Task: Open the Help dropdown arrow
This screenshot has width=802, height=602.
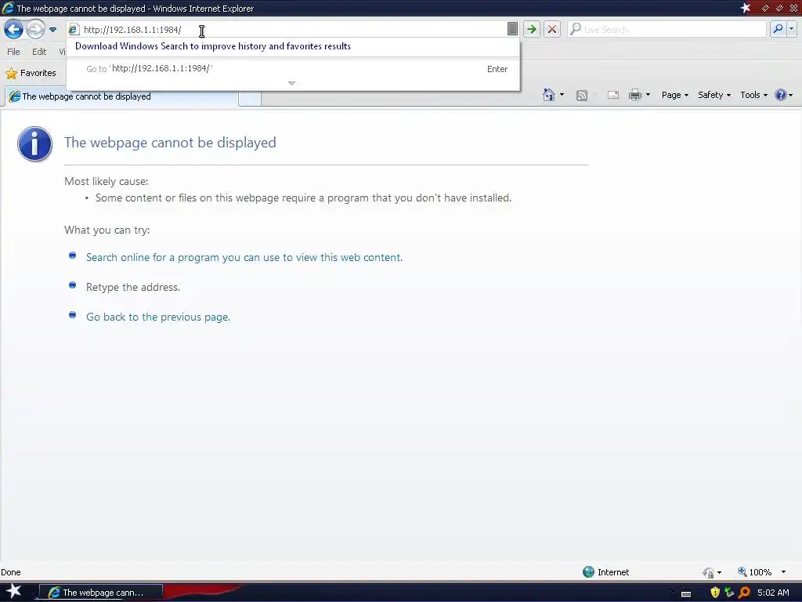Action: [x=791, y=95]
